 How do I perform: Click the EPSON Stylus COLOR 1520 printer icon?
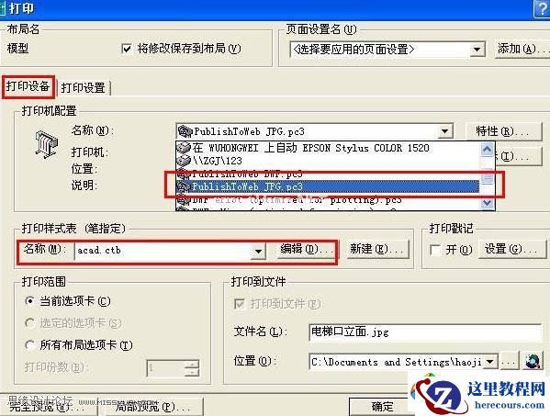point(184,148)
